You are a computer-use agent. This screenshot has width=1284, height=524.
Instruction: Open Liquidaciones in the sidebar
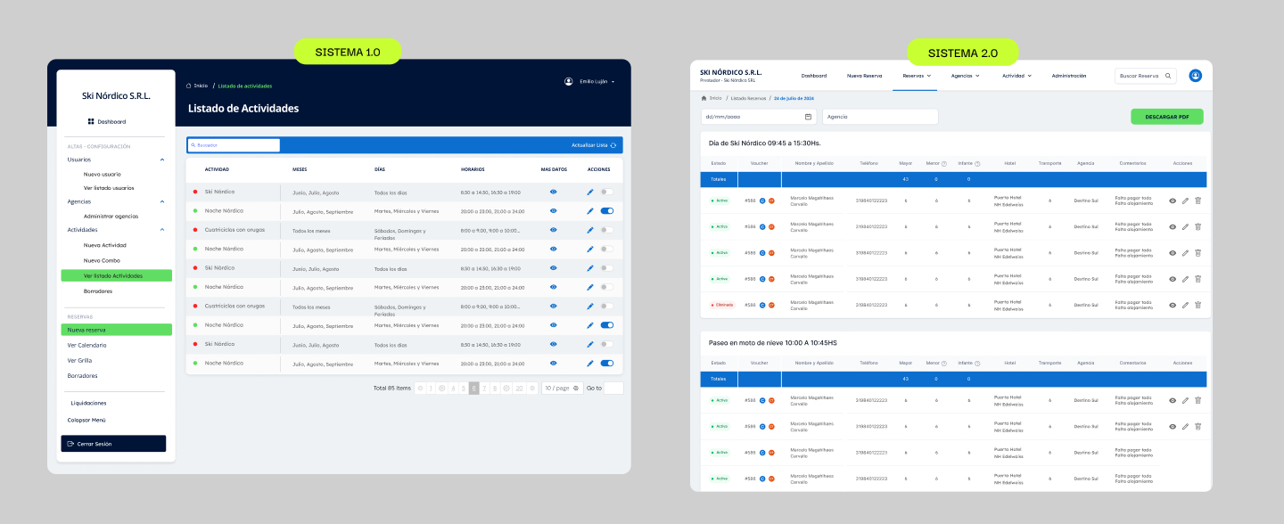click(x=88, y=403)
